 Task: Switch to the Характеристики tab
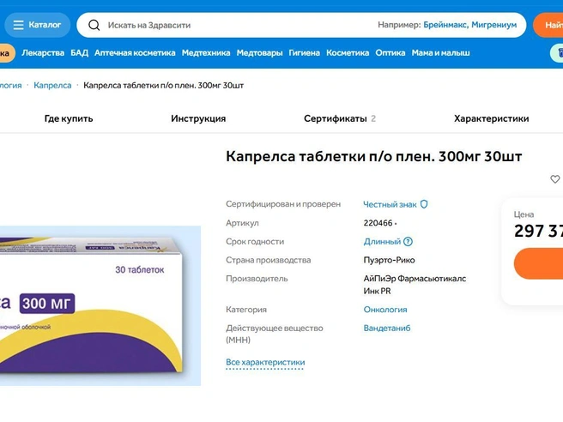(491, 118)
